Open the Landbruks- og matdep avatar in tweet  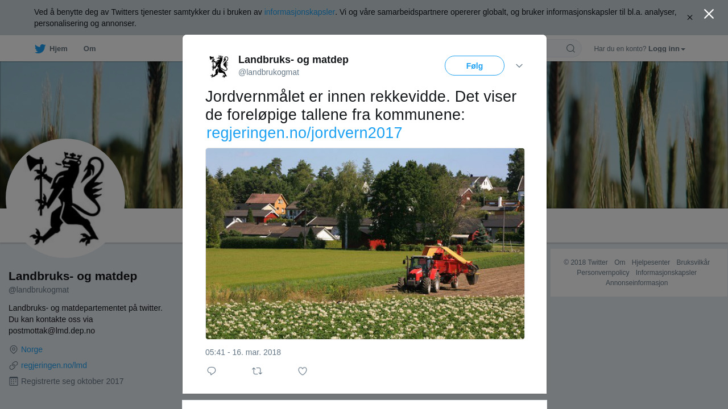(x=219, y=66)
